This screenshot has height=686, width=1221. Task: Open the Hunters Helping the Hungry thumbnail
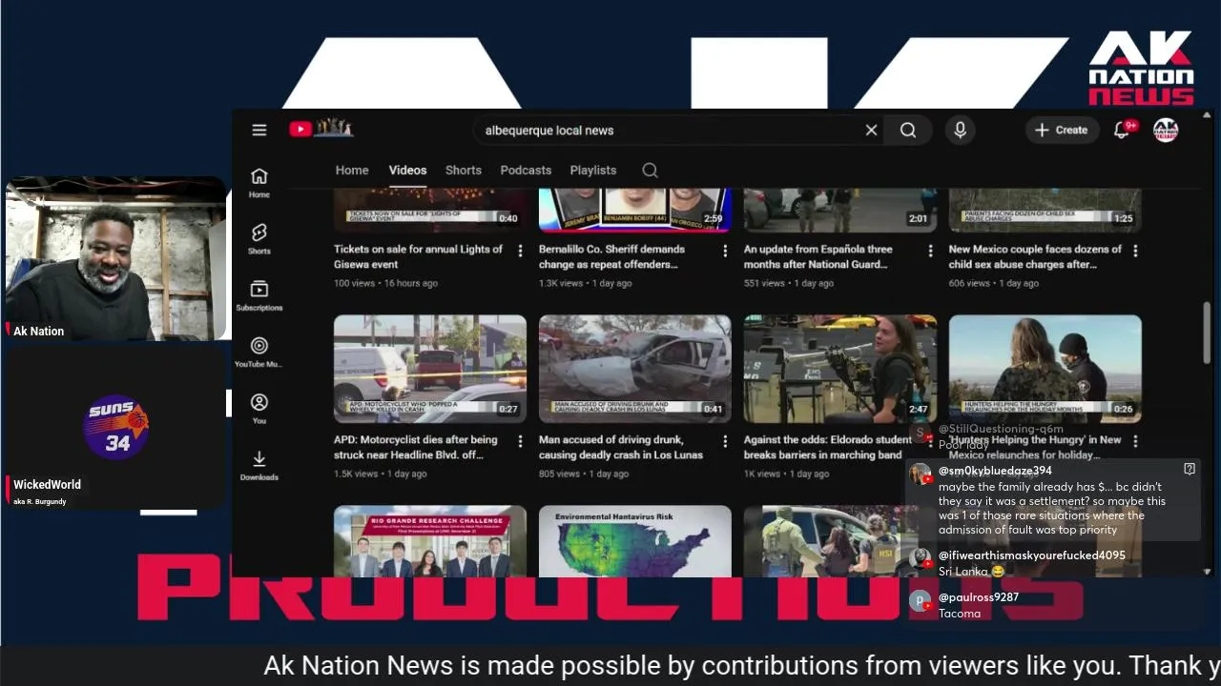point(1045,369)
